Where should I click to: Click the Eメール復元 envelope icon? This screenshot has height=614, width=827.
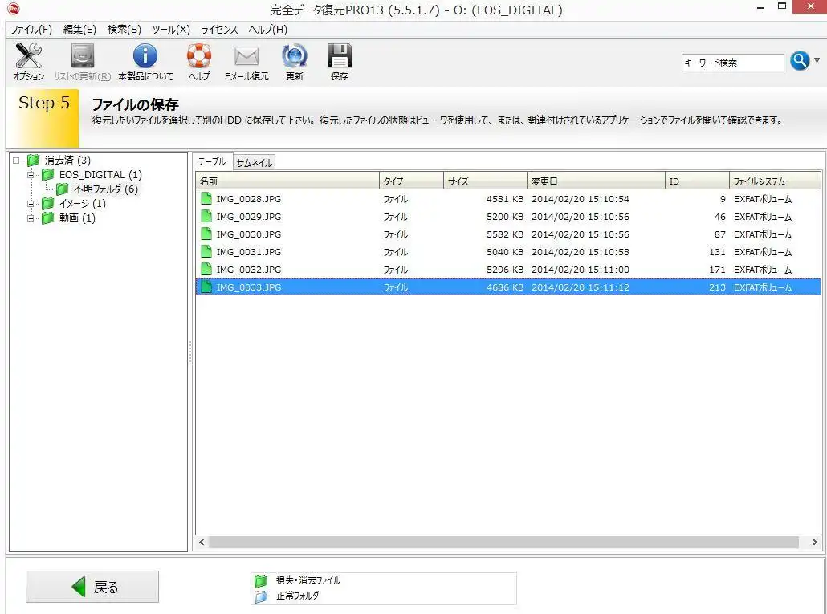246,58
